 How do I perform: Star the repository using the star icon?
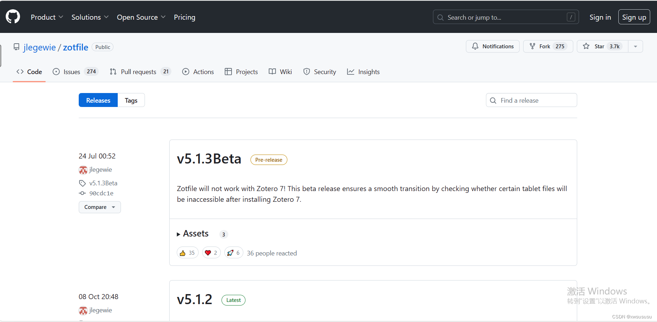point(586,46)
